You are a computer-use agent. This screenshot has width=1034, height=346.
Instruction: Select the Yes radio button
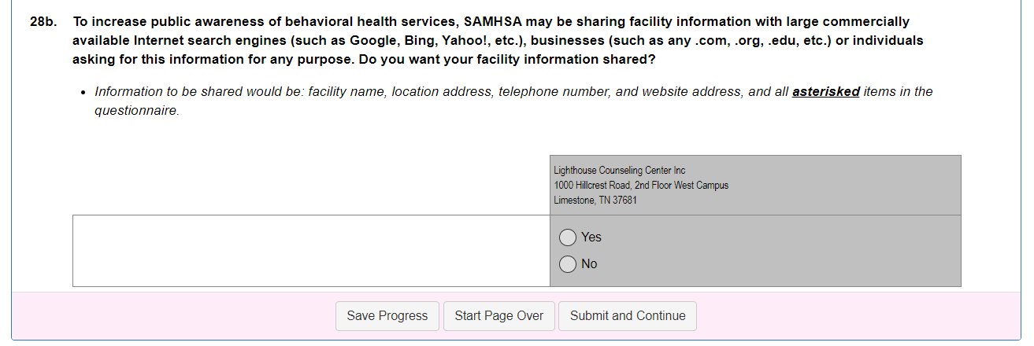coord(568,237)
